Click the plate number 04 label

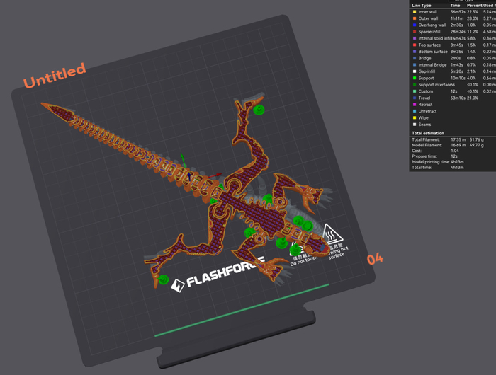coord(375,259)
